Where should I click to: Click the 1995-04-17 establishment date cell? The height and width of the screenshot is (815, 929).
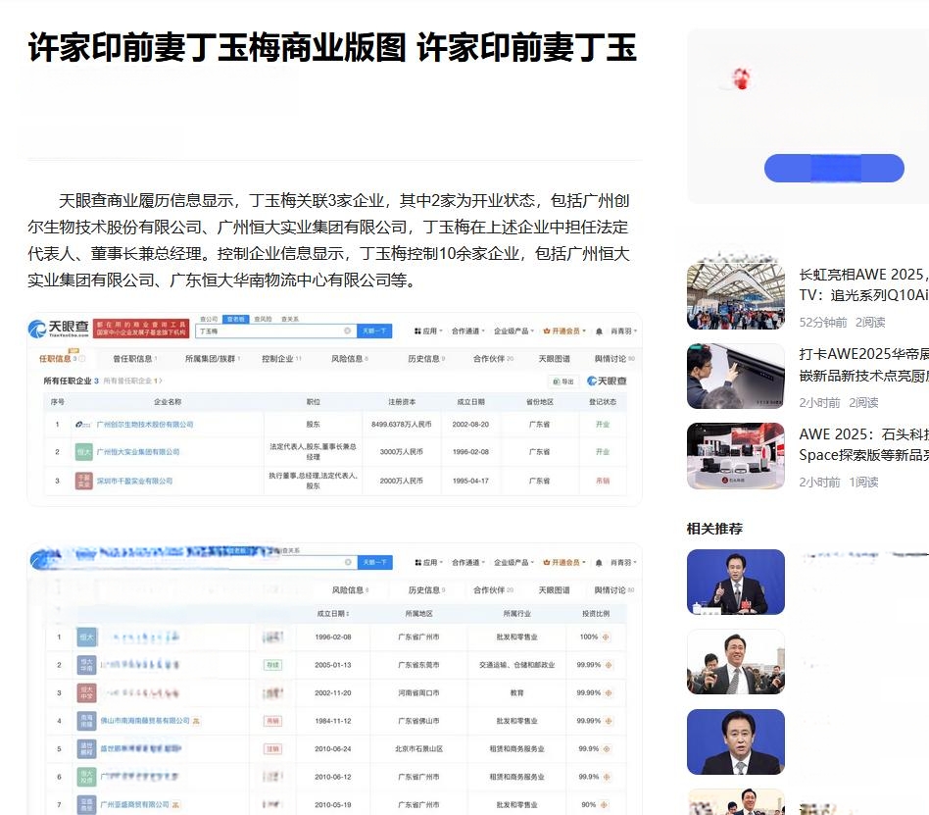[x=470, y=481]
